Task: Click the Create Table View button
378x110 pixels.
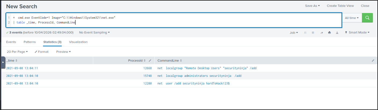Action: [x=340, y=6]
